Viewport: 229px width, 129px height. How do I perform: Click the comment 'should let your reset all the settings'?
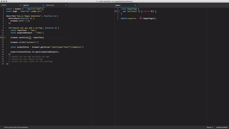coord(30,61)
